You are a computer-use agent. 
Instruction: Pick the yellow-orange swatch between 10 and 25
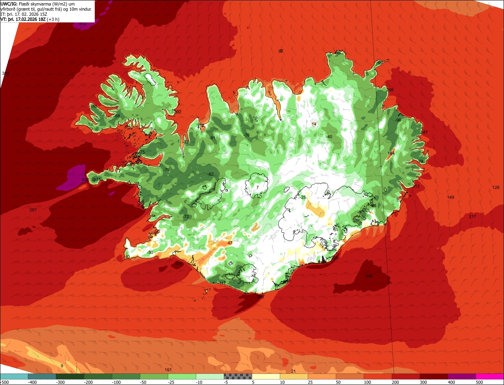tap(294, 376)
